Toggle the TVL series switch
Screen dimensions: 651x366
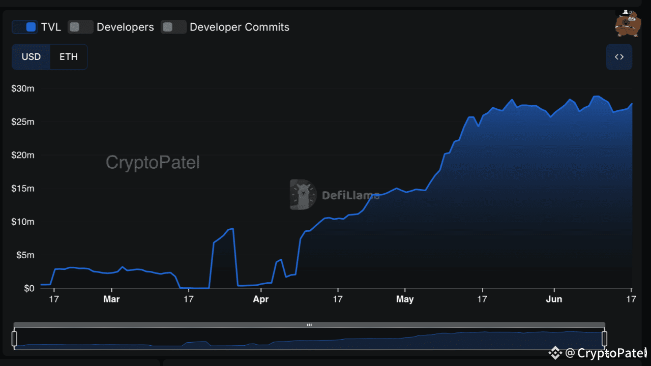pos(25,27)
